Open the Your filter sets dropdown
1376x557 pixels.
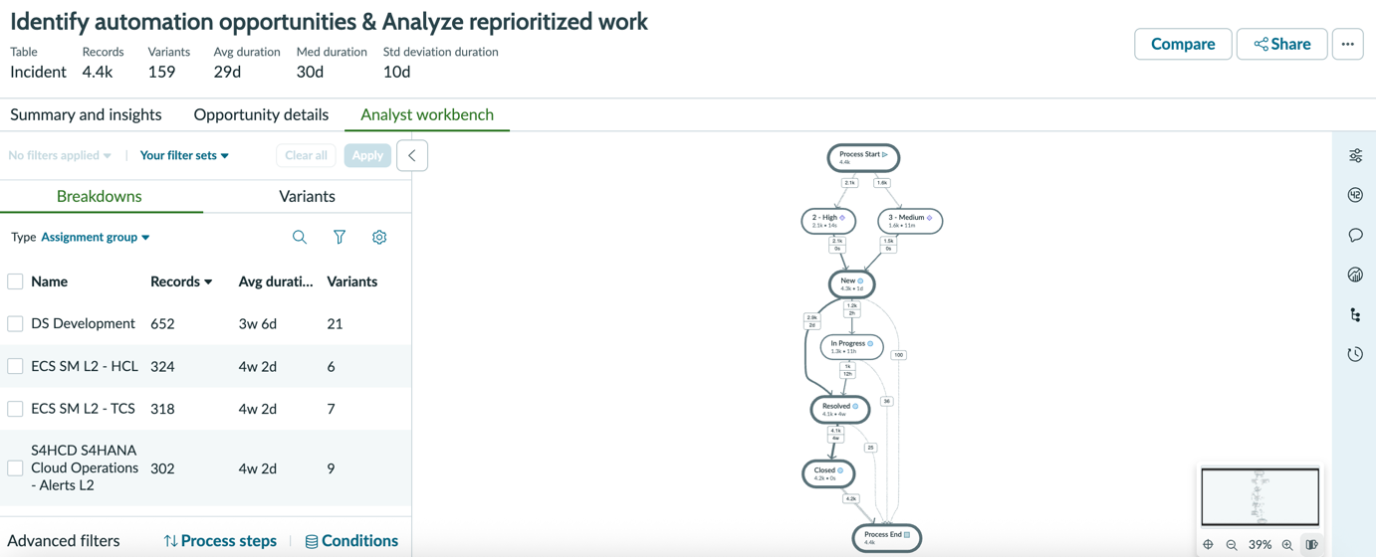(x=184, y=155)
